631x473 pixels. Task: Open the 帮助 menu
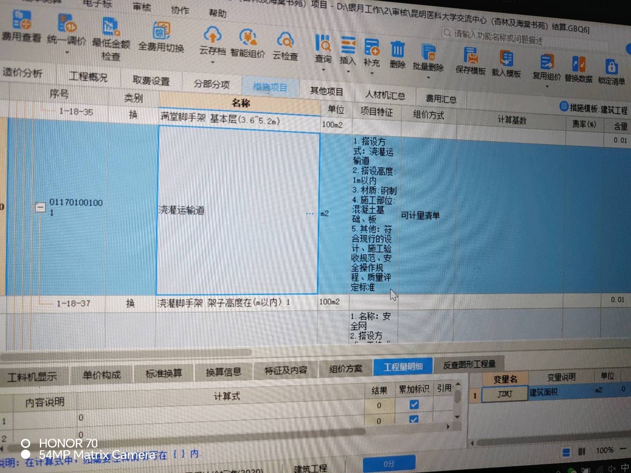pos(217,13)
